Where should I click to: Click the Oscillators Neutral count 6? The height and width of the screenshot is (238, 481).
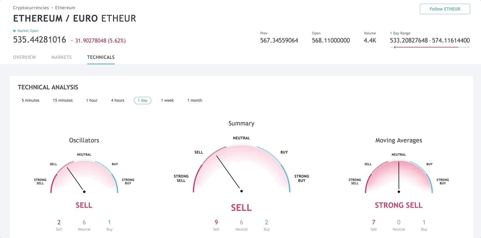pos(84,222)
